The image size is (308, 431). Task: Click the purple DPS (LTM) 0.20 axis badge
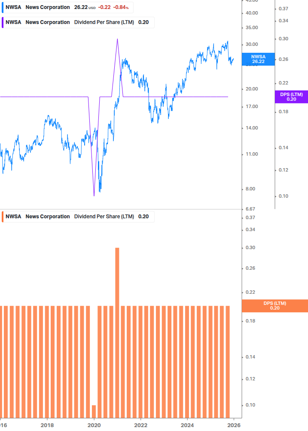click(x=291, y=97)
